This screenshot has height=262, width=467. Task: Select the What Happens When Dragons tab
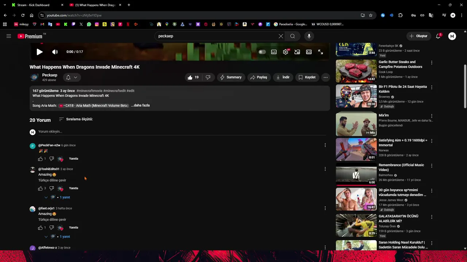(96, 5)
